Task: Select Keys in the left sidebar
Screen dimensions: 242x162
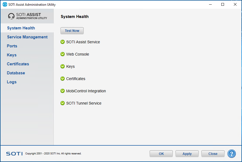Action: 12,55
